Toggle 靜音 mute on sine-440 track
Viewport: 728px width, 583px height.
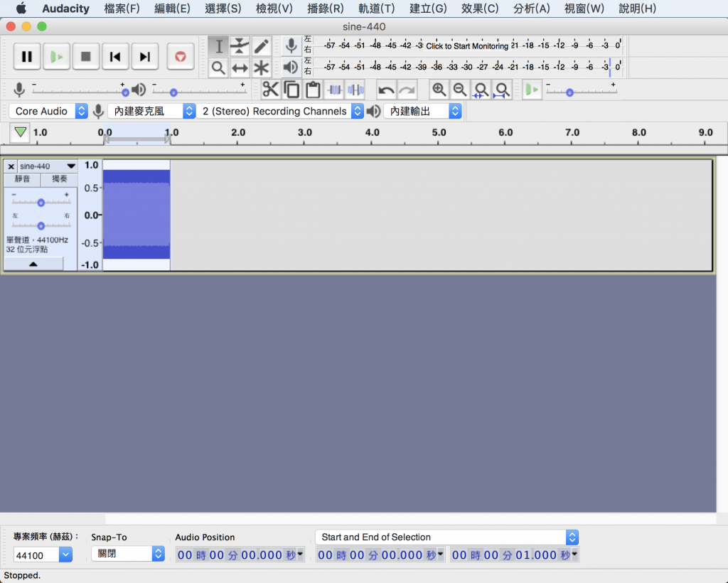(x=22, y=179)
